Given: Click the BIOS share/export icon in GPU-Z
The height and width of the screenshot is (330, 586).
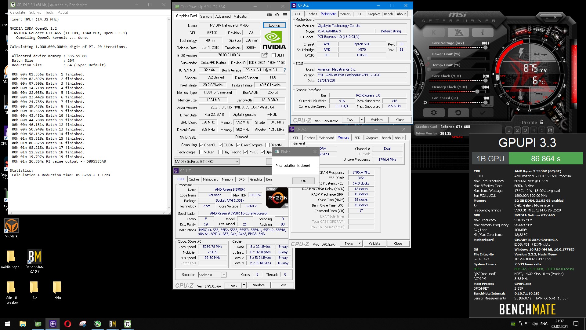Looking at the screenshot, I should (265, 55).
